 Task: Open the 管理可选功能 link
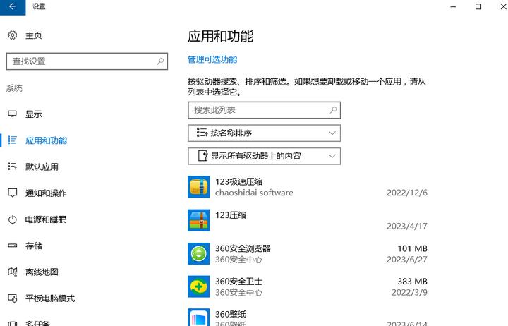tap(212, 60)
